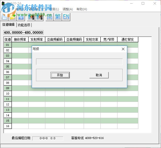Minimize the ZN520-5A window
The image size is (161, 148).
coord(131,4)
